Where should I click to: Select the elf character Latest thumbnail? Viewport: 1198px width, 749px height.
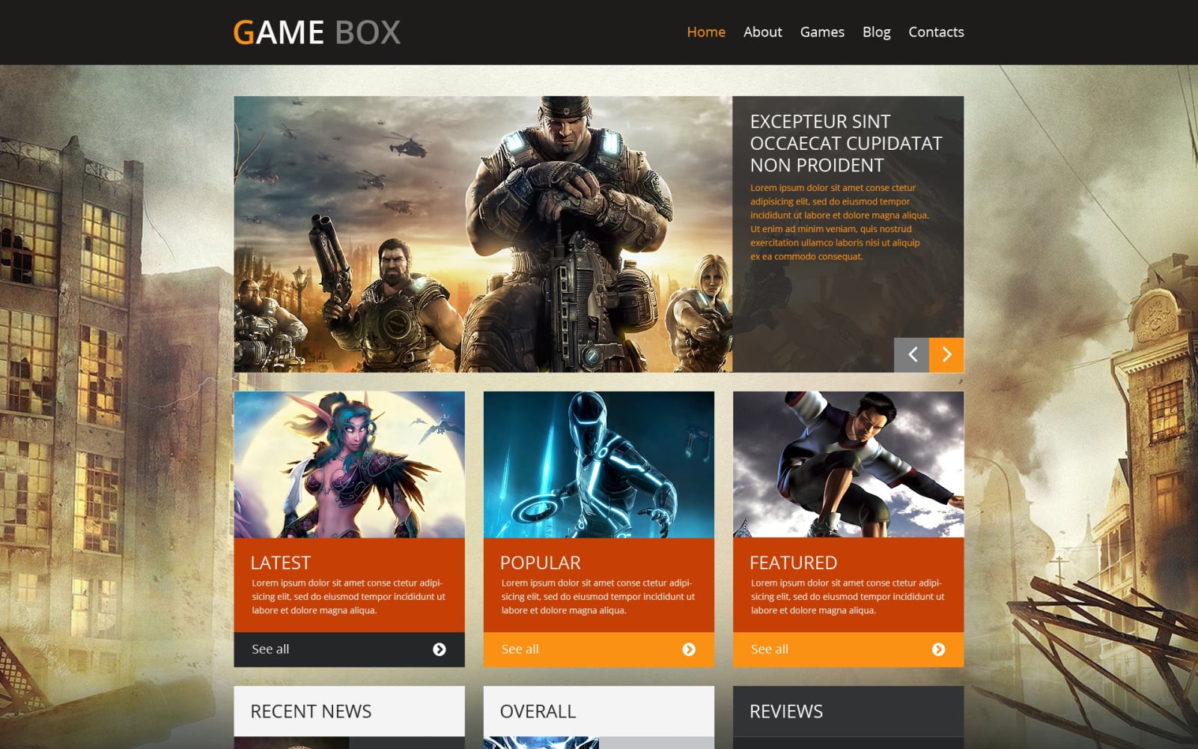coord(349,464)
